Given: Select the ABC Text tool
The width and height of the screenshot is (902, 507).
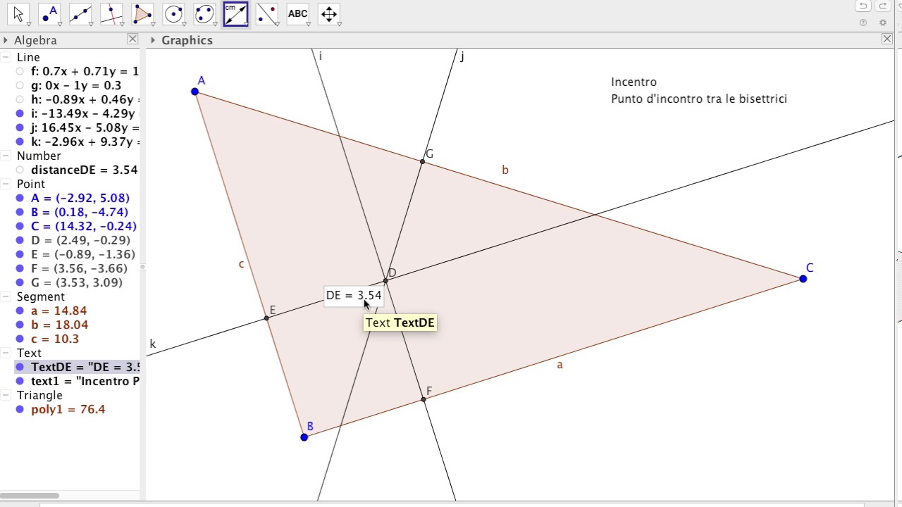Looking at the screenshot, I should point(297,14).
